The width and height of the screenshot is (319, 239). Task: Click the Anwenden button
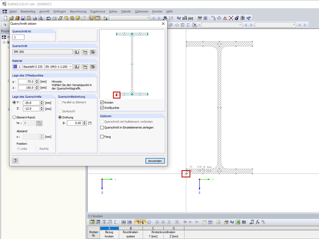tap(155, 161)
